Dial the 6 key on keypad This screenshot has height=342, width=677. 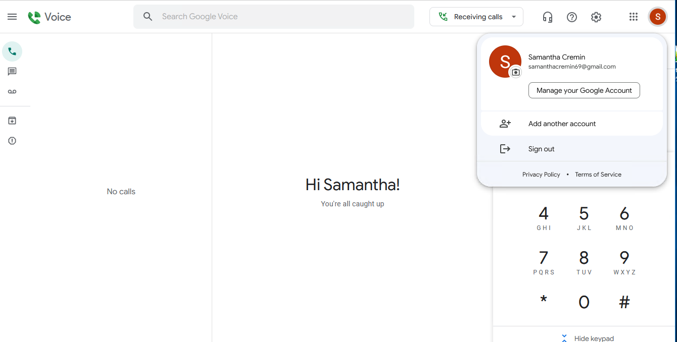click(624, 218)
